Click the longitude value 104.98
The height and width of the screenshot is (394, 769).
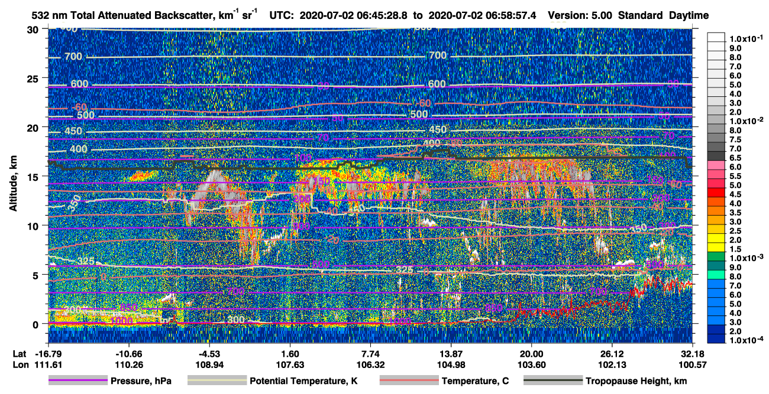point(451,364)
